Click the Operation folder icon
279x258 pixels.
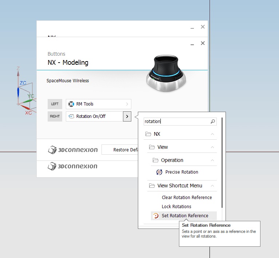click(x=155, y=160)
